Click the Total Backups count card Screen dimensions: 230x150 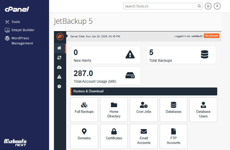click(182, 55)
